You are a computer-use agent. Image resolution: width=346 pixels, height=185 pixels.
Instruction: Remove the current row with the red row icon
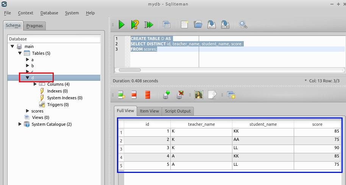134,95
